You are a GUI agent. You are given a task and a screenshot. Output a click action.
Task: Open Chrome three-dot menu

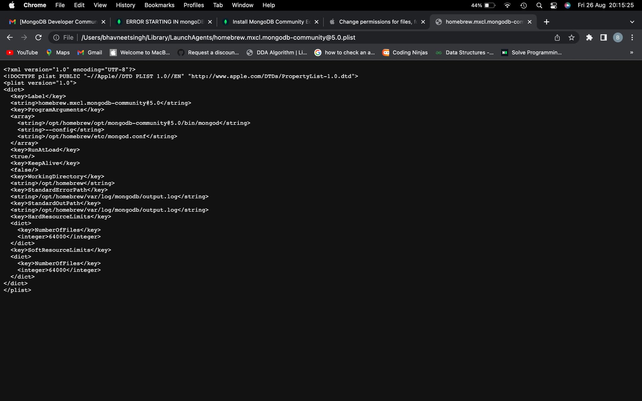pyautogui.click(x=632, y=37)
